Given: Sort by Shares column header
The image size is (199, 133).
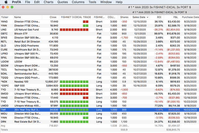Looking at the screenshot, I should (124, 17).
